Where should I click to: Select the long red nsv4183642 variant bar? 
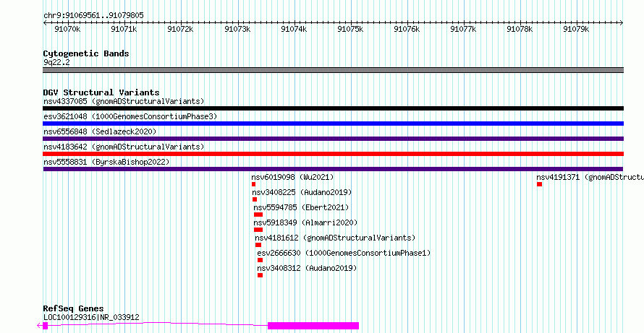333,154
